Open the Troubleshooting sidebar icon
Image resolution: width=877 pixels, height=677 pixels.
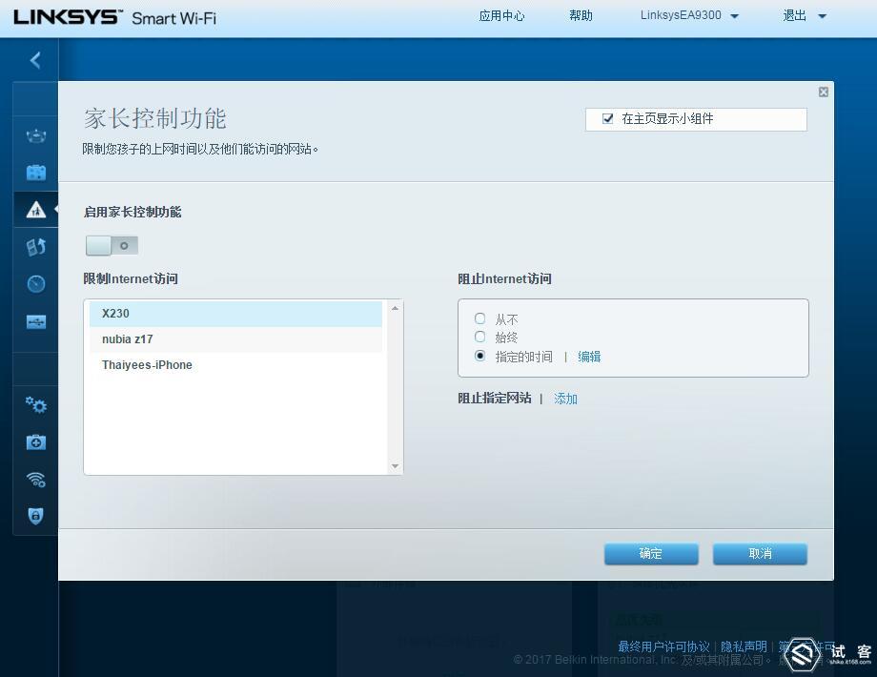pos(35,441)
